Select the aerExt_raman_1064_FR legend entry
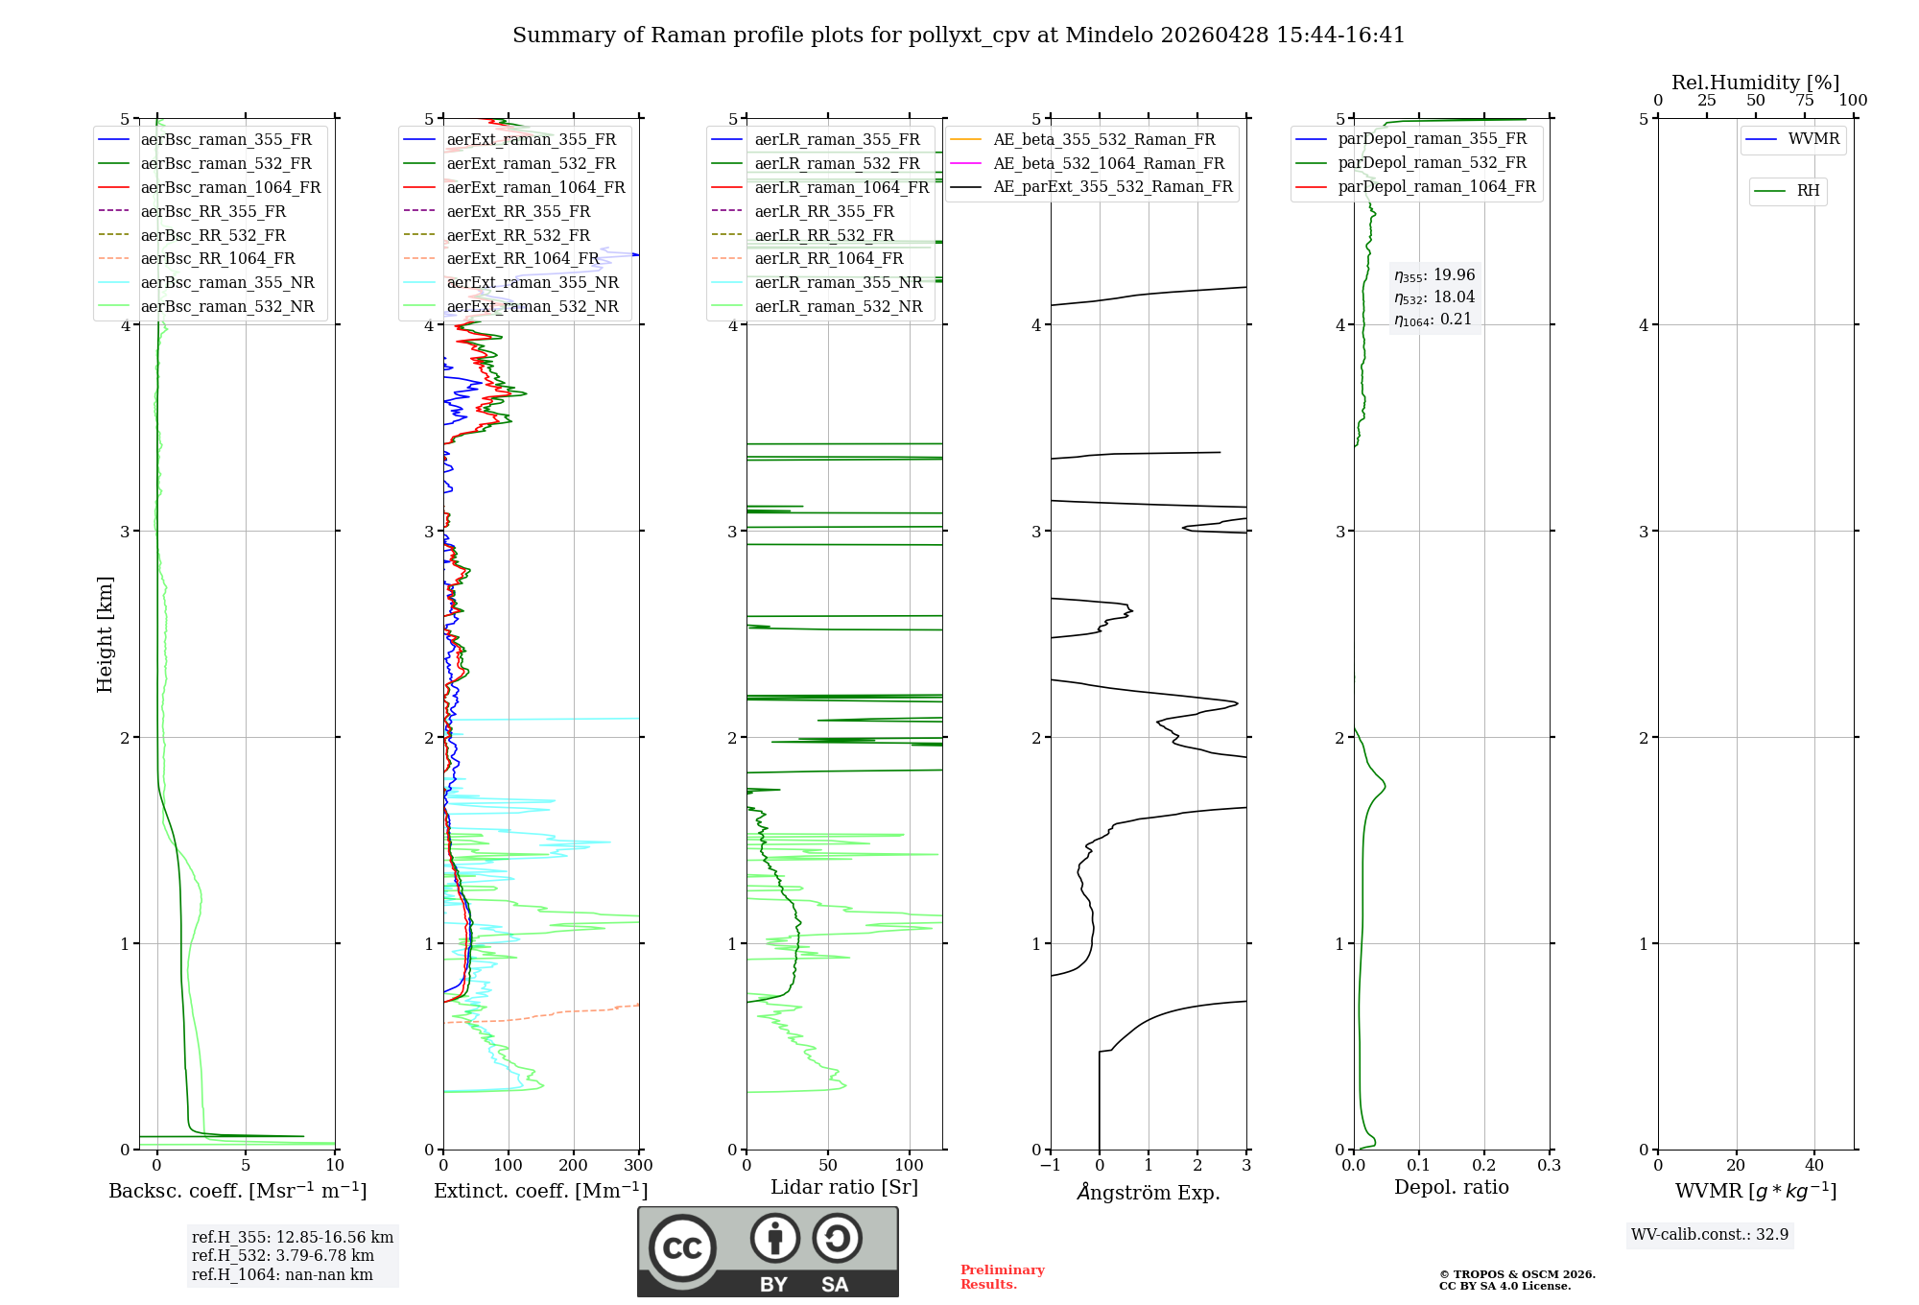 [x=534, y=188]
